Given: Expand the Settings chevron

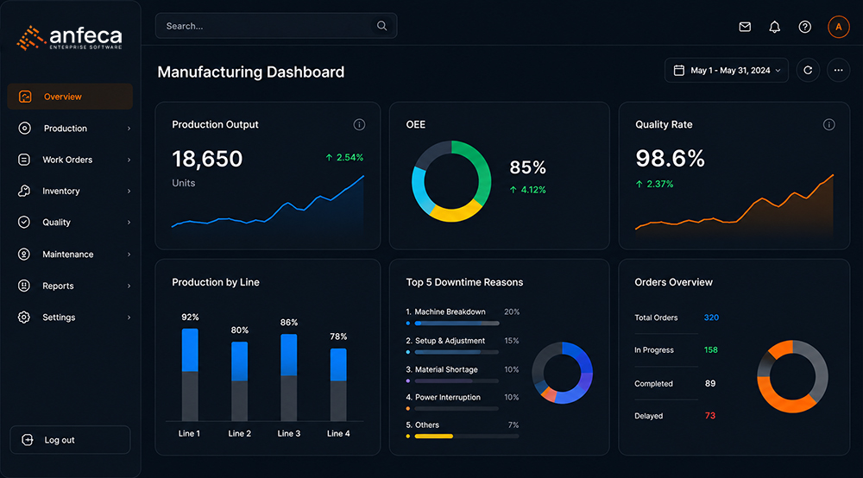Looking at the screenshot, I should tap(129, 318).
